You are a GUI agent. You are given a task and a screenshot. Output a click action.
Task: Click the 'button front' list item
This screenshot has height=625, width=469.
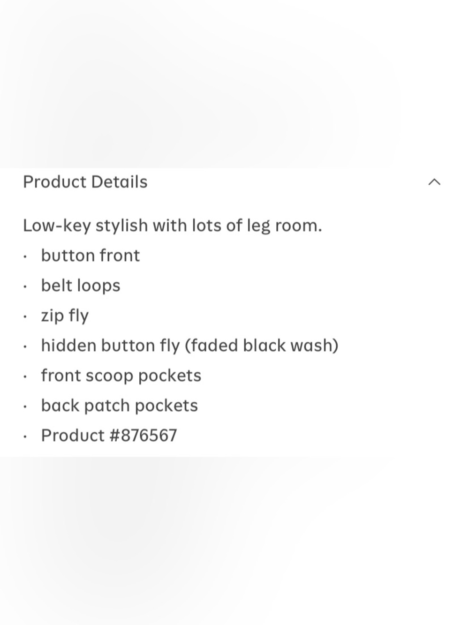click(x=91, y=256)
